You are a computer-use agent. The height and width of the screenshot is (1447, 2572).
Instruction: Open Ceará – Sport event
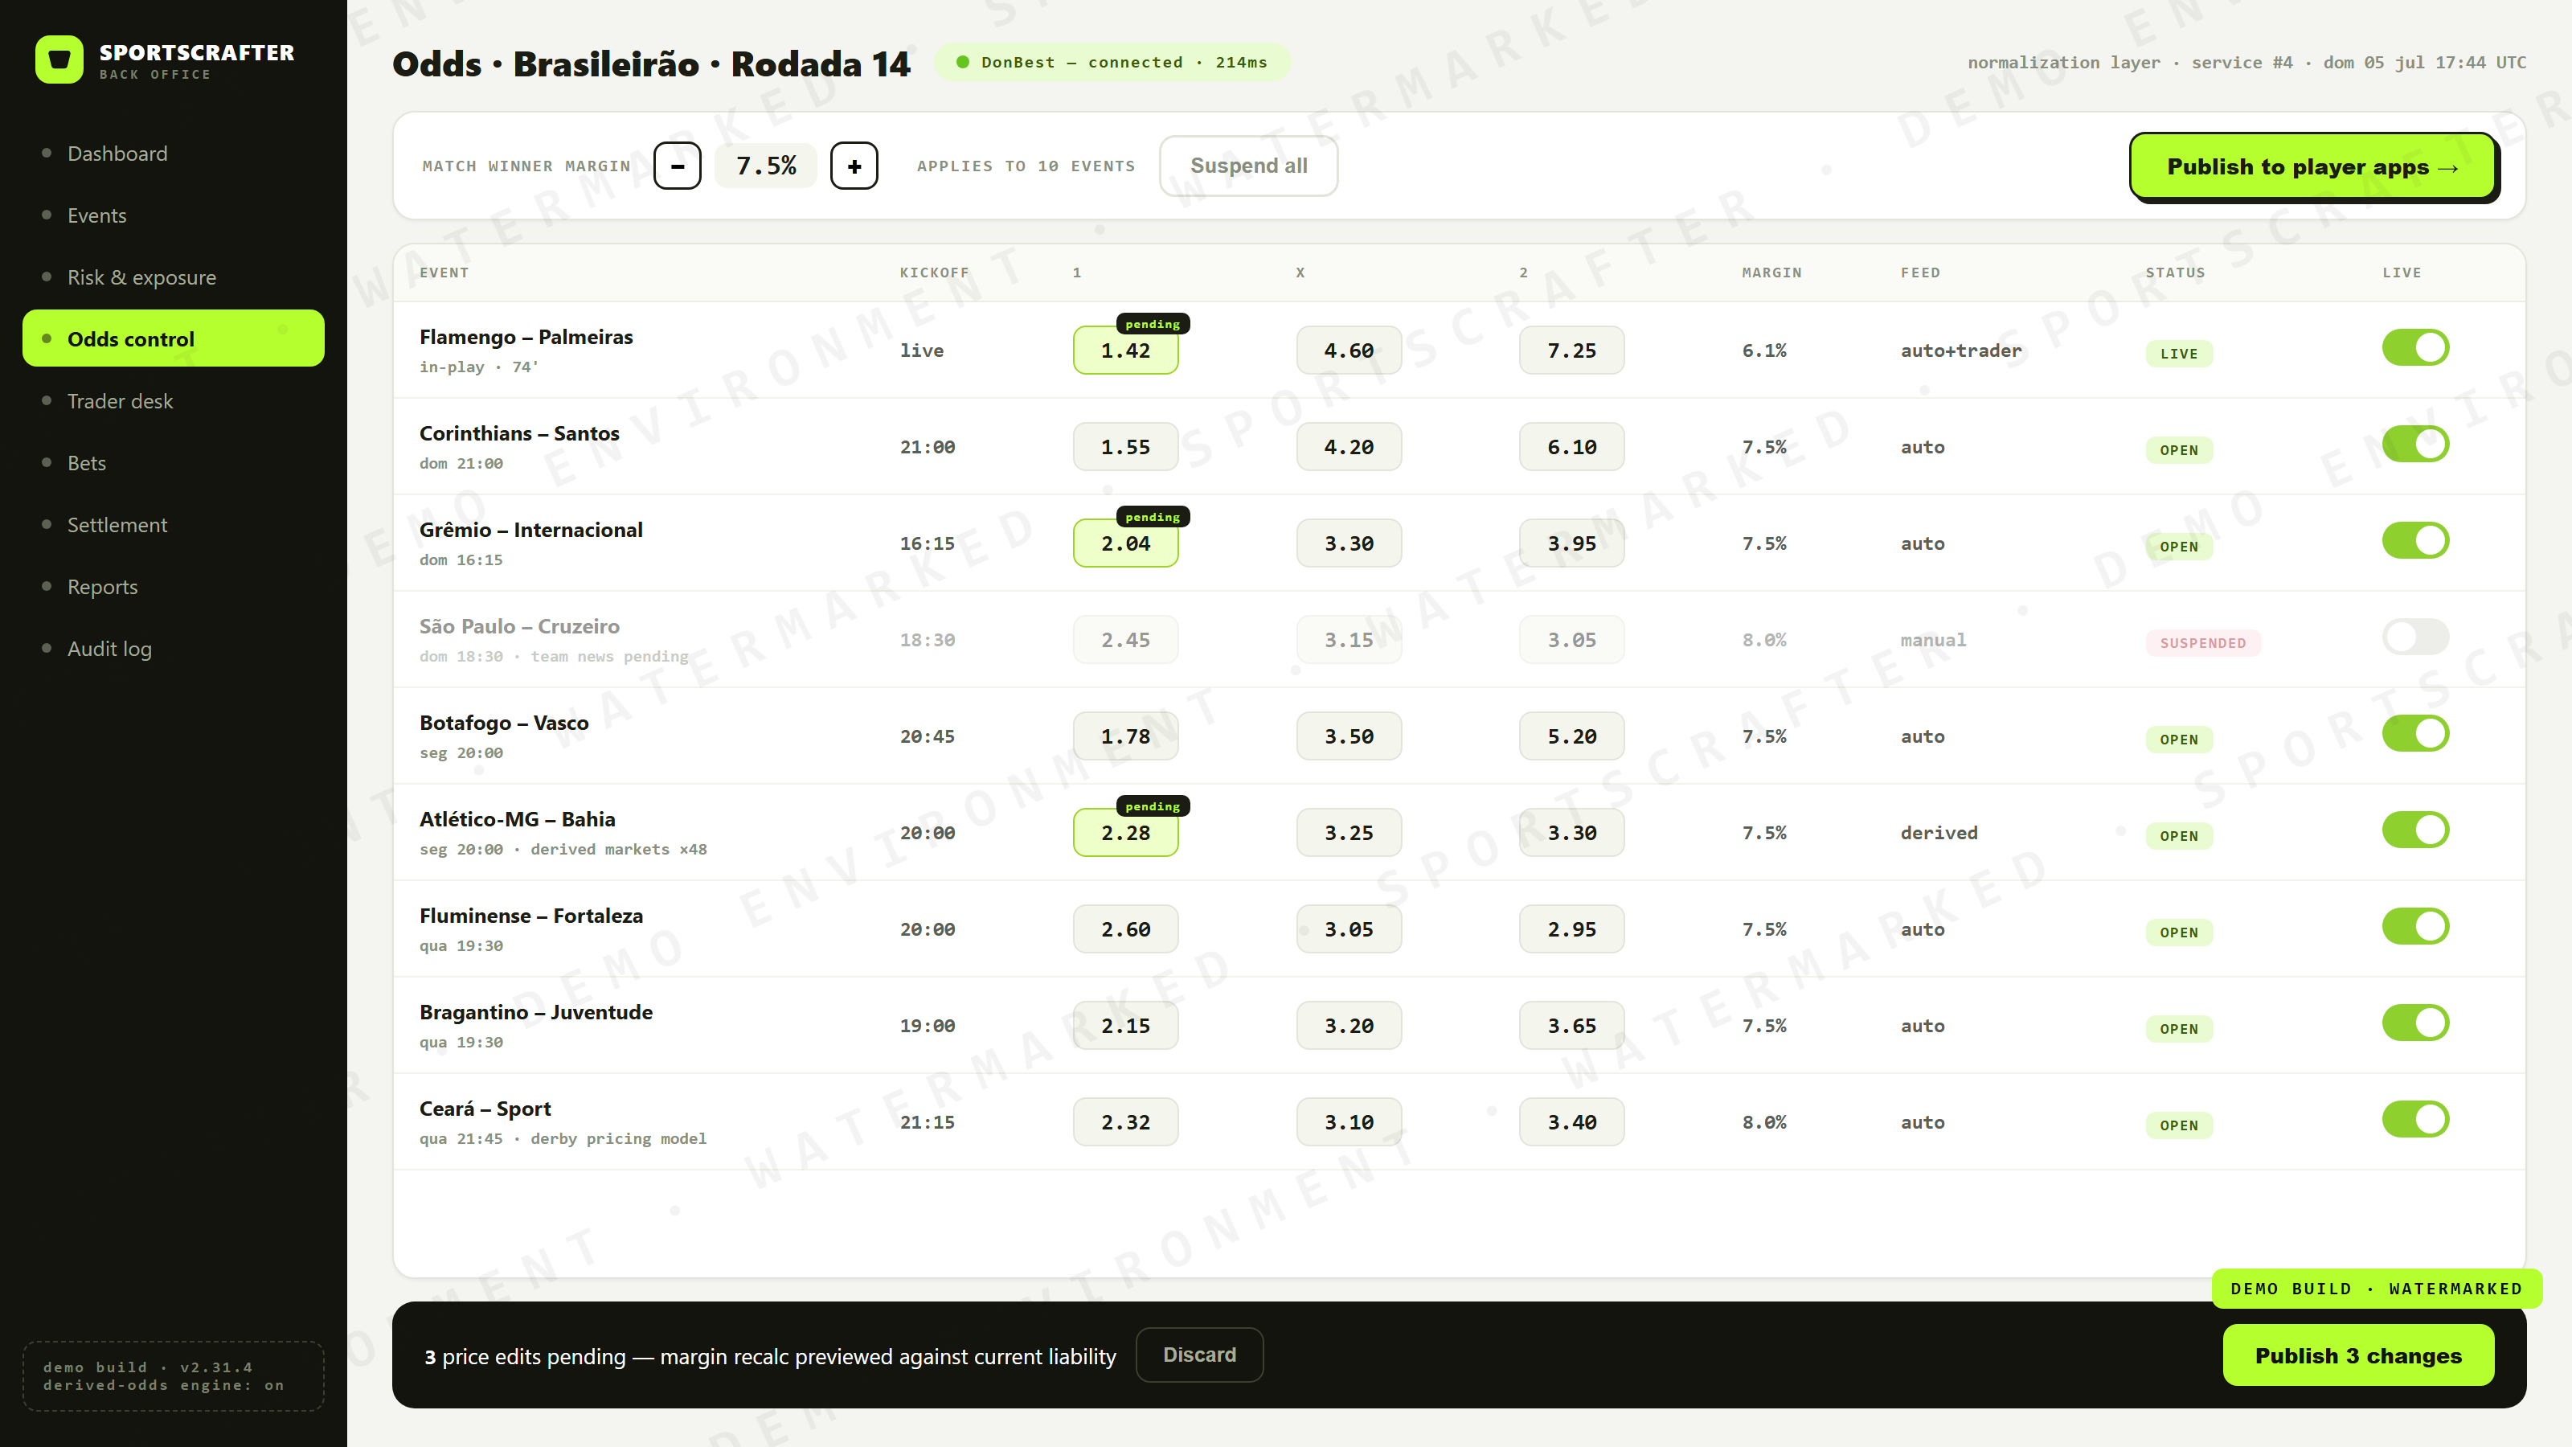pyautogui.click(x=1459, y=1121)
